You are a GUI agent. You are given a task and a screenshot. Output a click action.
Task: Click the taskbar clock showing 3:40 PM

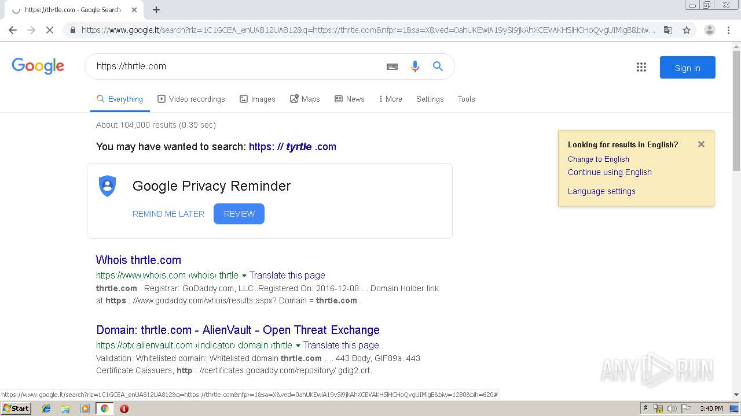coord(711,408)
